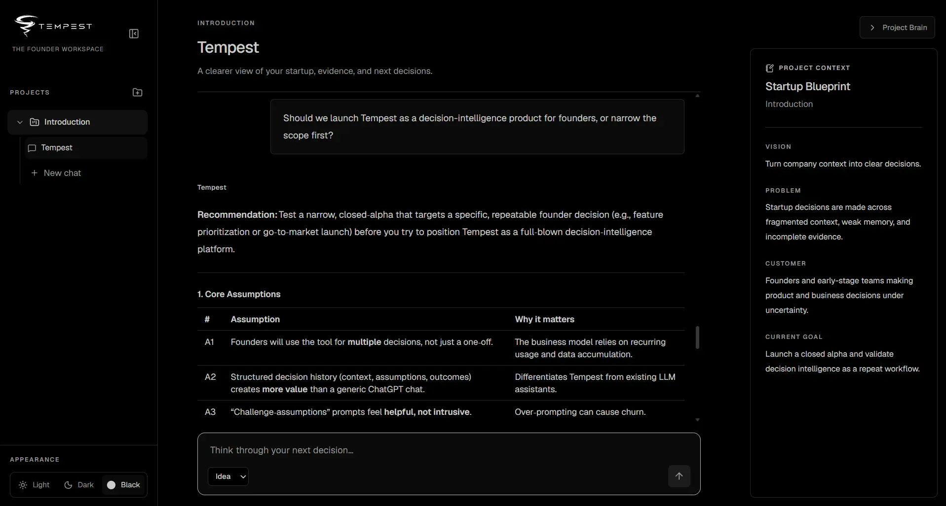Click the Tempest chat bubble icon
946x506 pixels.
click(32, 148)
